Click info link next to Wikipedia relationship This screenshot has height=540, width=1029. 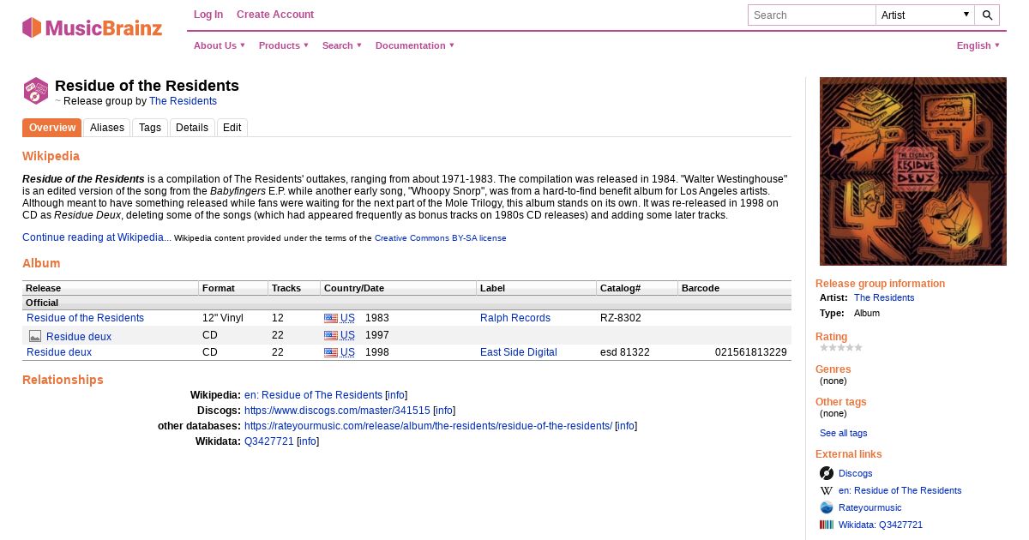pos(396,395)
